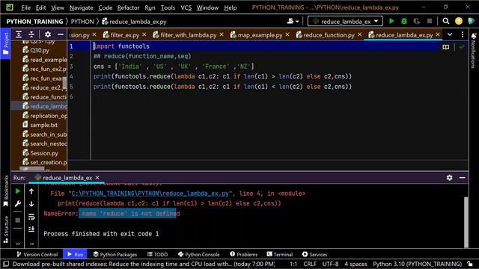The height and width of the screenshot is (269, 479).
Task: Click the green inspection checkmark in editor
Action: coord(461,47)
